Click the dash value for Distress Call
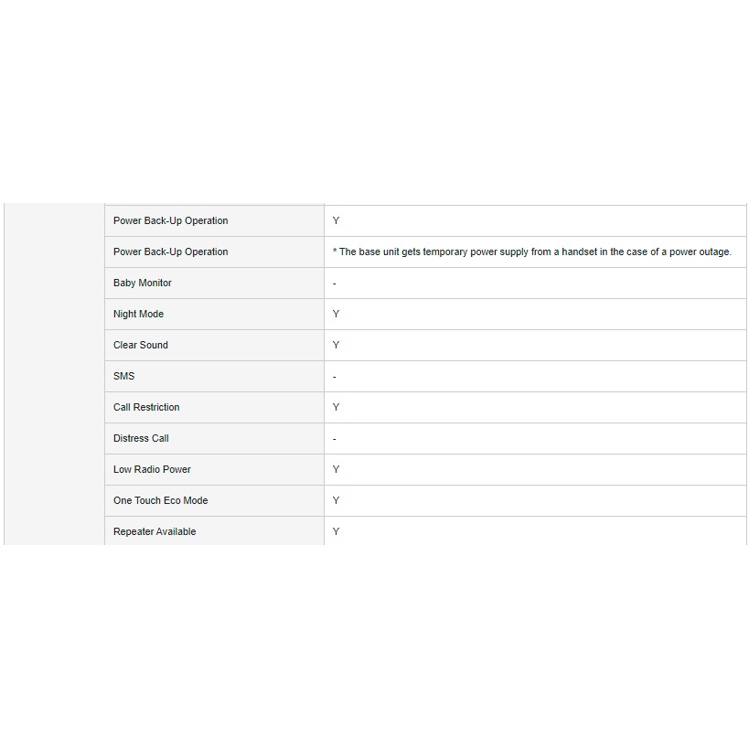Viewport: 749px width, 749px height. coord(335,439)
